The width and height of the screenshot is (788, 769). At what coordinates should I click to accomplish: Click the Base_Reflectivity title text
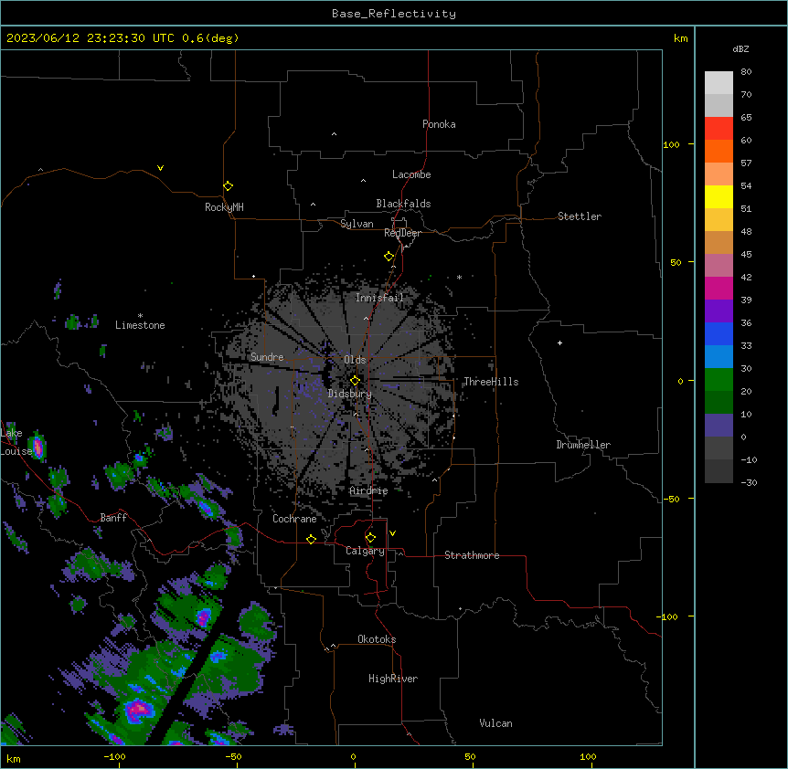click(394, 14)
